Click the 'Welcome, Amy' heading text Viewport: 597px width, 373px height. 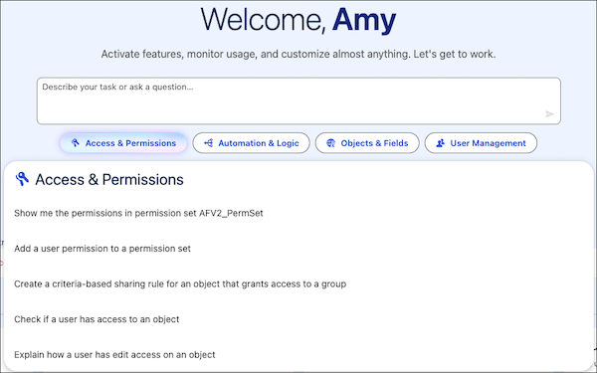(298, 20)
